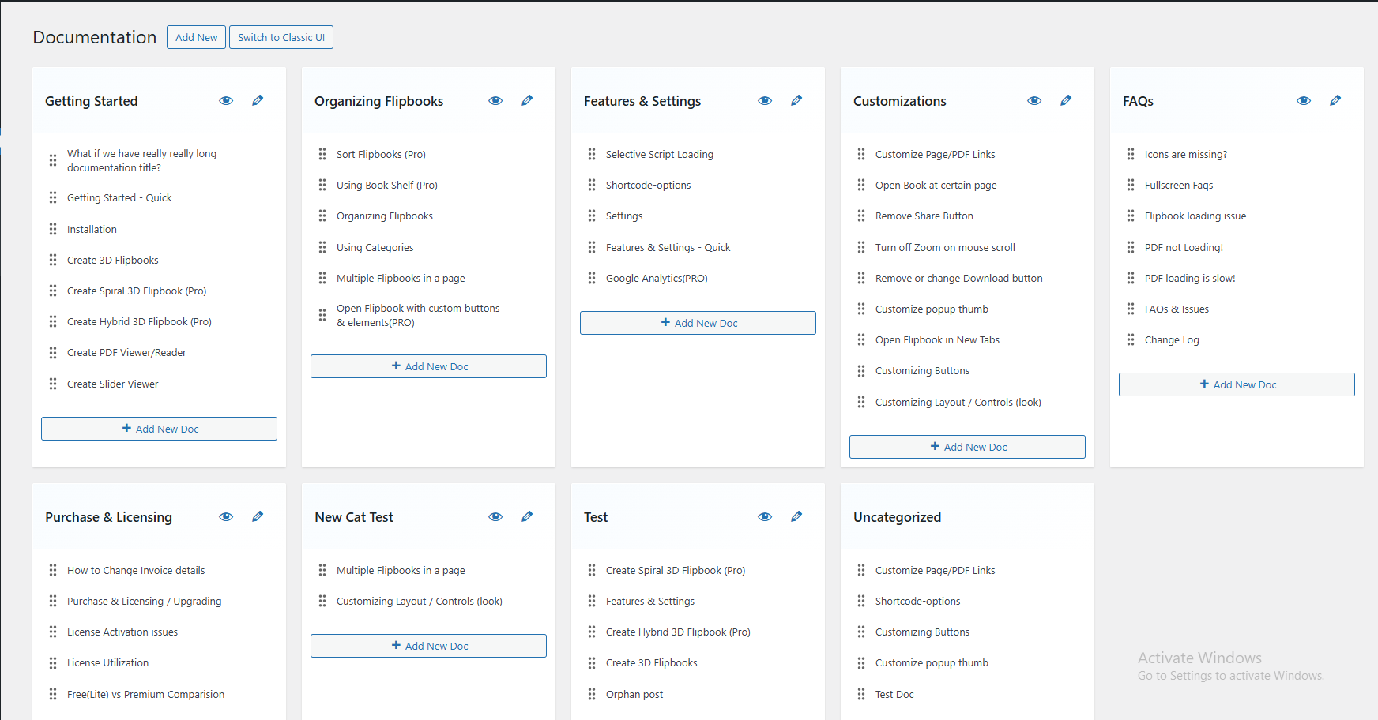Click the edit pencil icon for Test category

coord(796,516)
